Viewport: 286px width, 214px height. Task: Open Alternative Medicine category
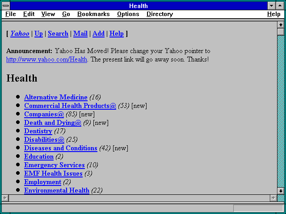point(55,97)
